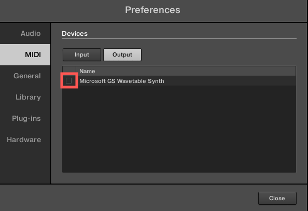Click the Name column header
The width and height of the screenshot is (308, 211).
(186, 71)
